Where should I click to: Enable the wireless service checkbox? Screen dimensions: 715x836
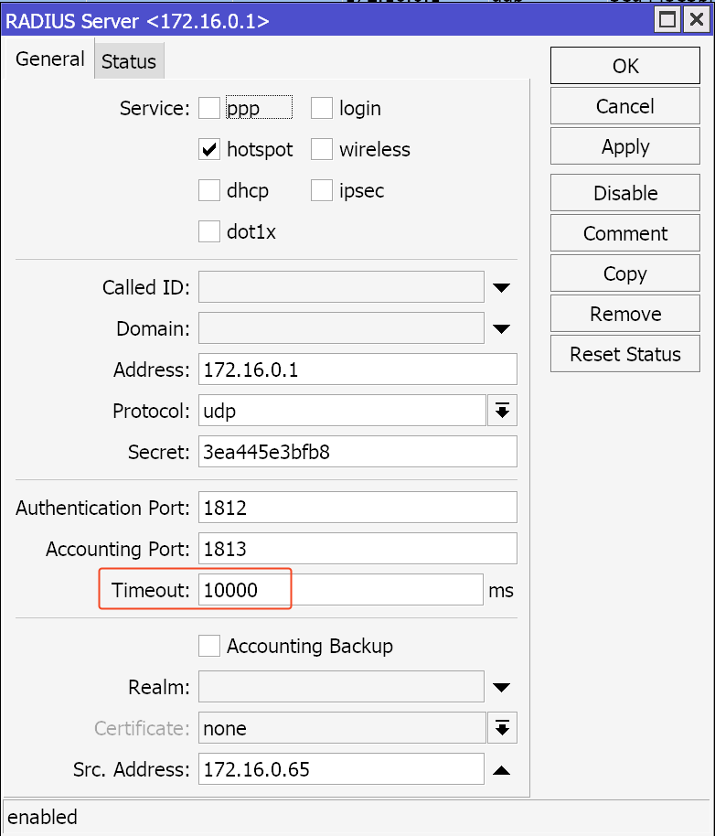point(322,149)
